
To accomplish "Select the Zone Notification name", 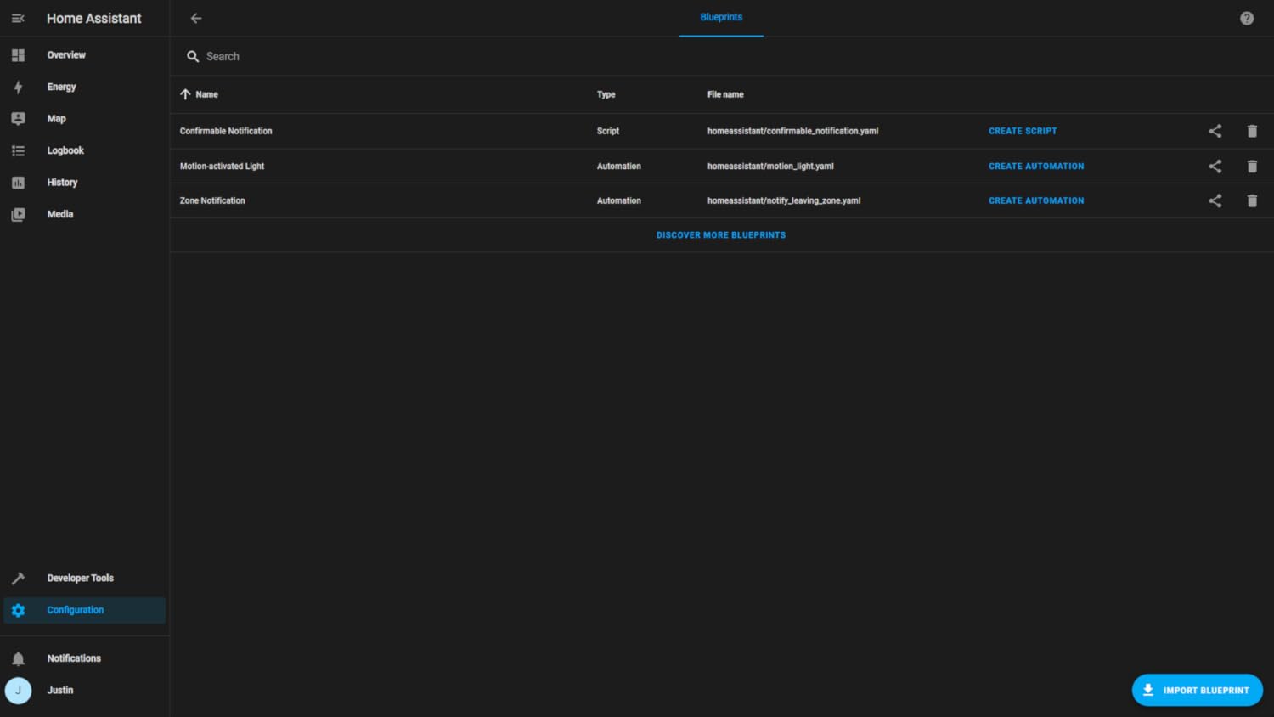I will pyautogui.click(x=212, y=200).
